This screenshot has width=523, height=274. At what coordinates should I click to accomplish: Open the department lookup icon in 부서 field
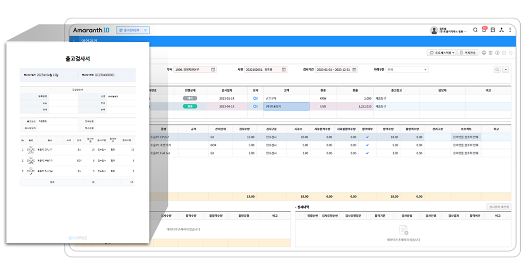click(213, 69)
